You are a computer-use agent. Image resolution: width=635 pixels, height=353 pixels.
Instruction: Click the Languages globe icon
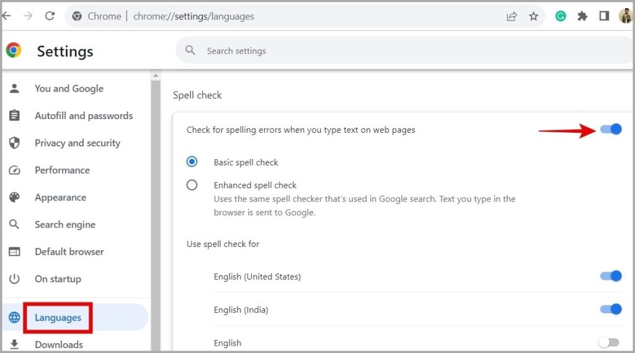(14, 318)
